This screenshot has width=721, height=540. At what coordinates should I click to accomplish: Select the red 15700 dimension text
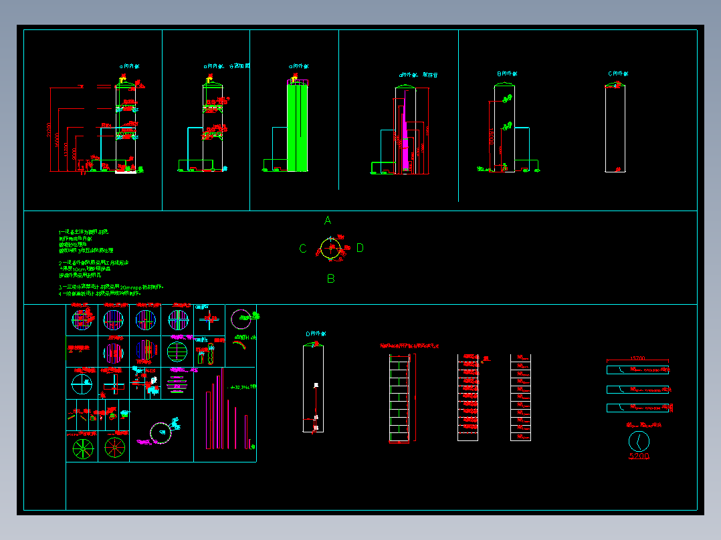[637, 358]
